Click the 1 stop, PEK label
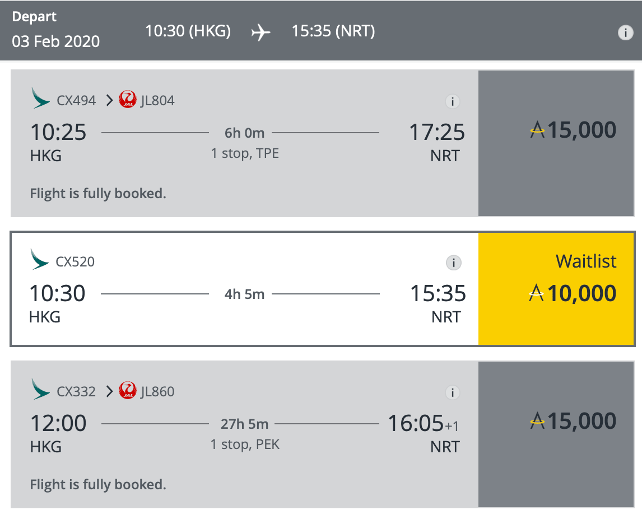This screenshot has height=515, width=642. [x=245, y=444]
